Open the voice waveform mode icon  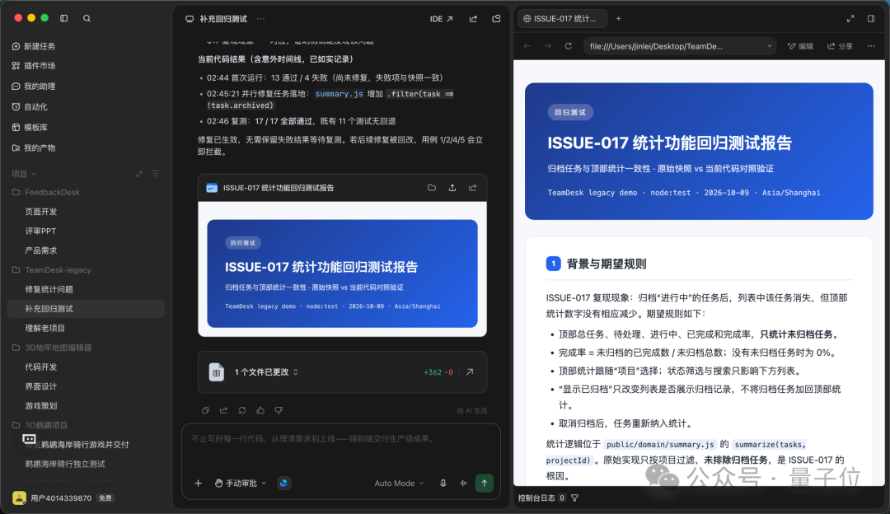tap(464, 484)
